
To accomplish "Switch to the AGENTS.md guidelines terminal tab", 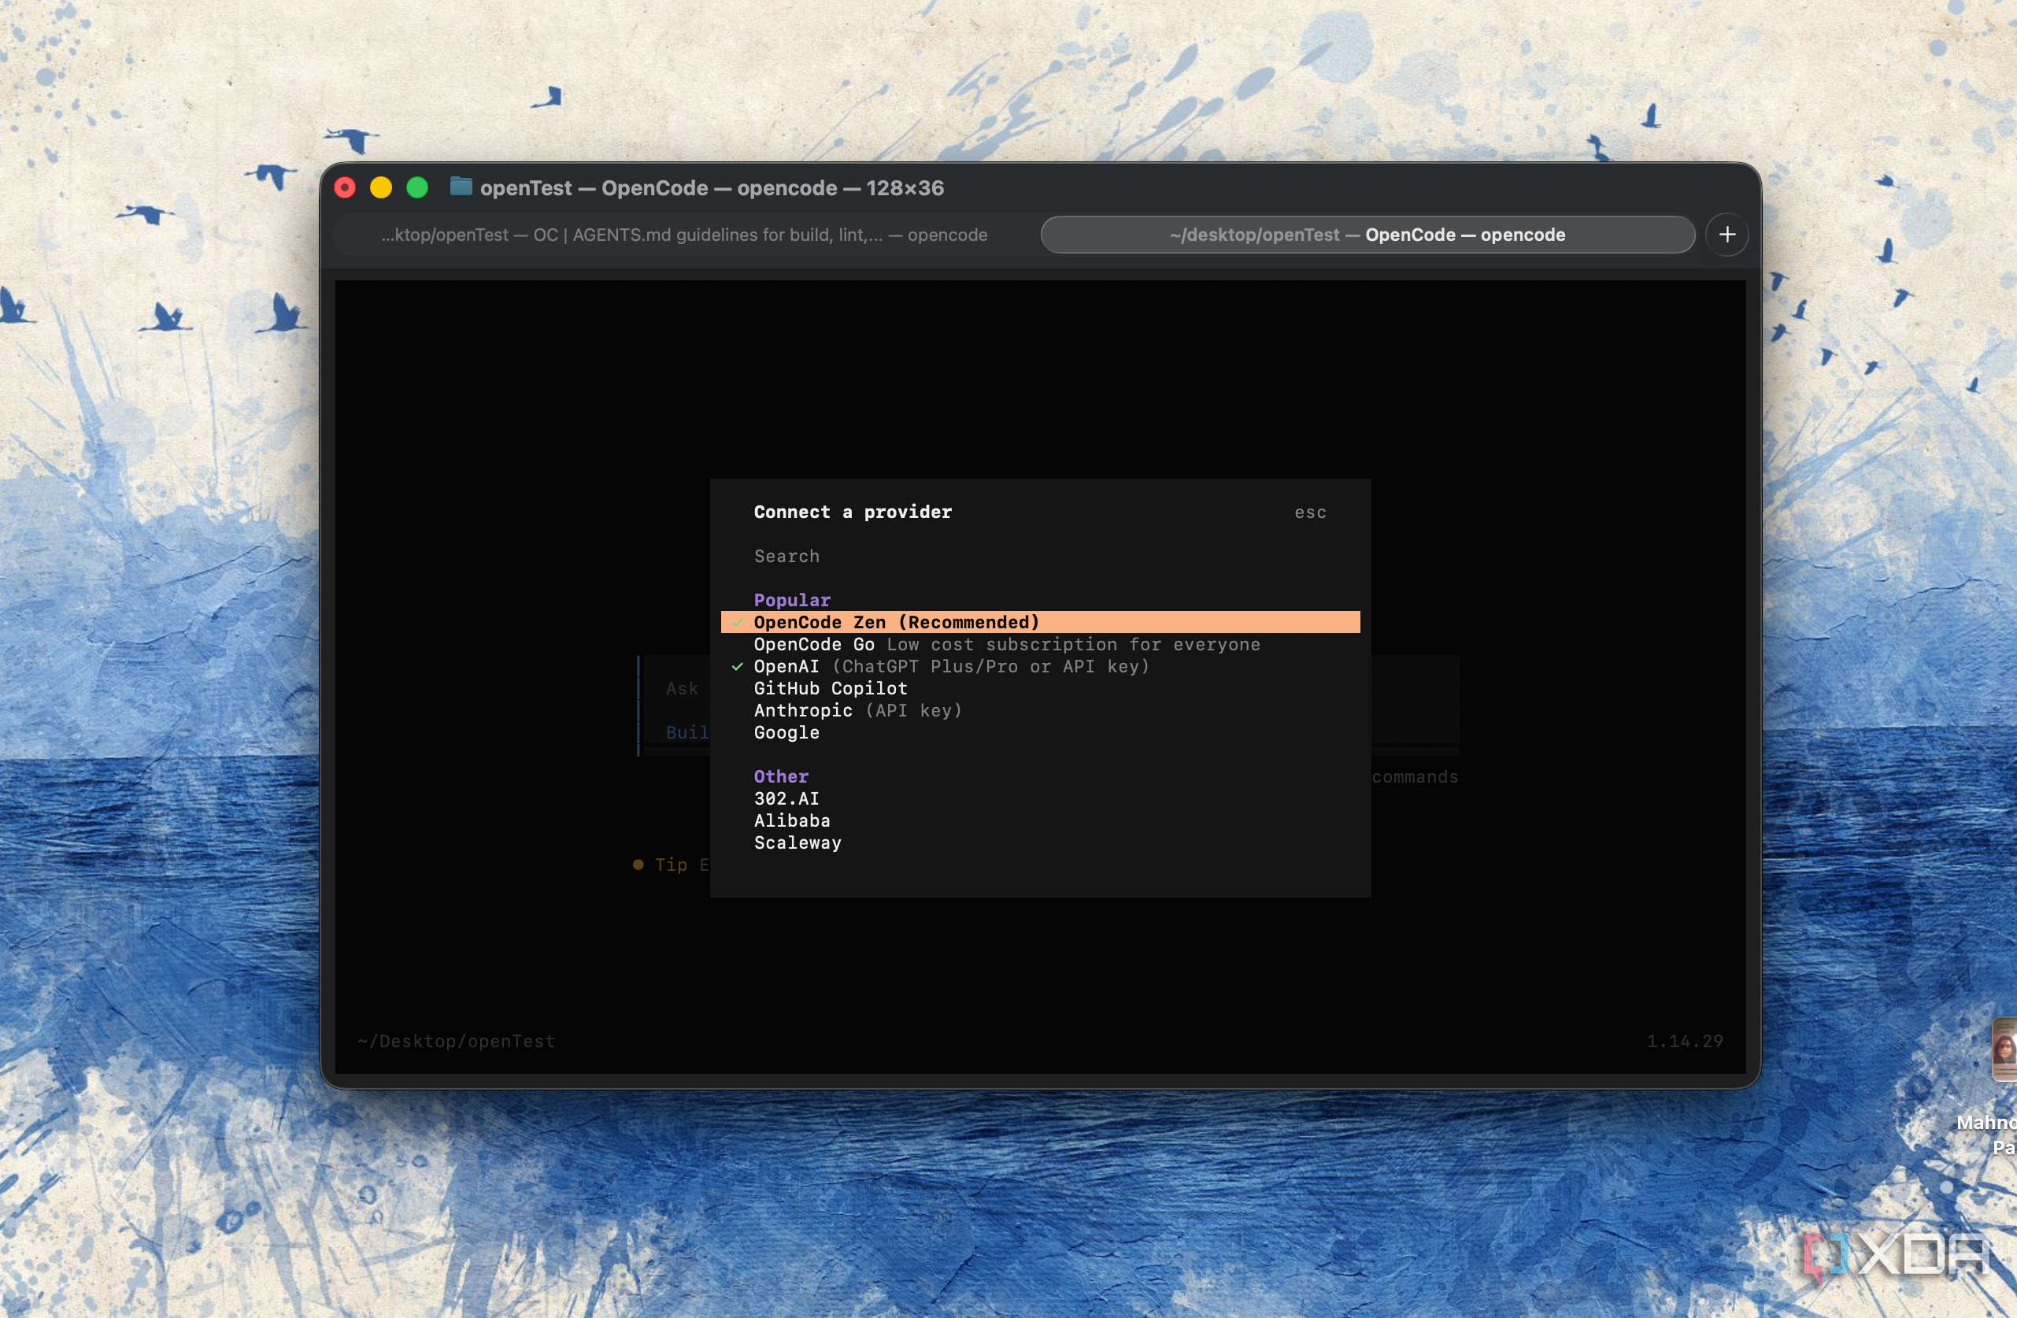I will tap(684, 235).
